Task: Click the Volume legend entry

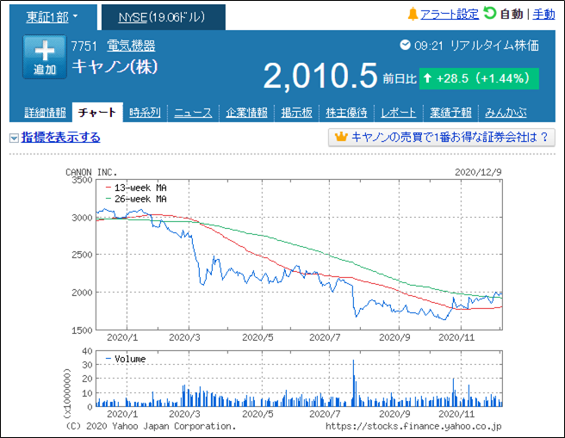Action: tap(126, 359)
